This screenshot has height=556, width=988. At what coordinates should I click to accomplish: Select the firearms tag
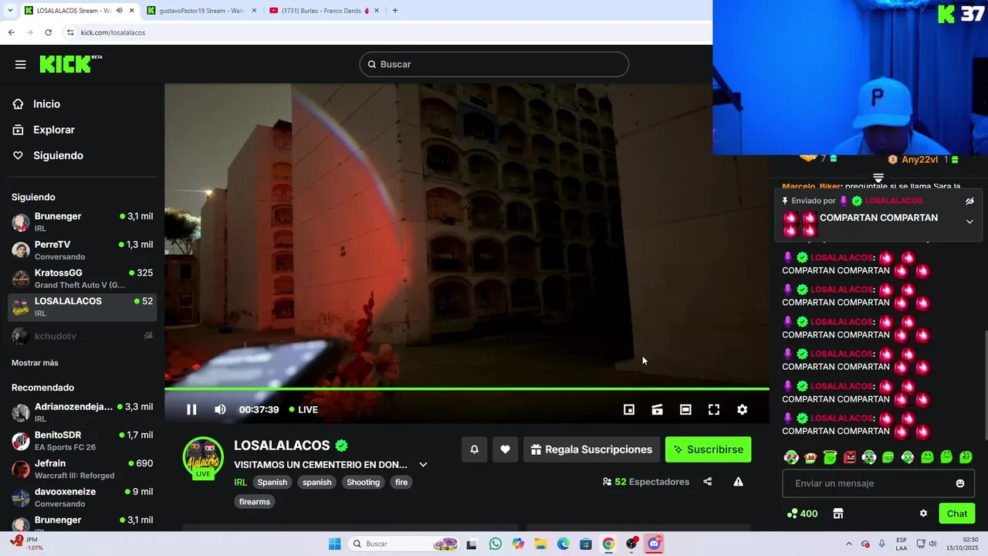click(x=255, y=502)
